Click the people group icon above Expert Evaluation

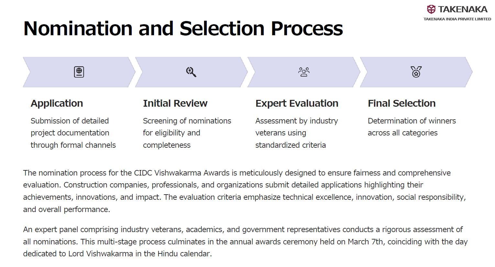pyautogui.click(x=304, y=72)
